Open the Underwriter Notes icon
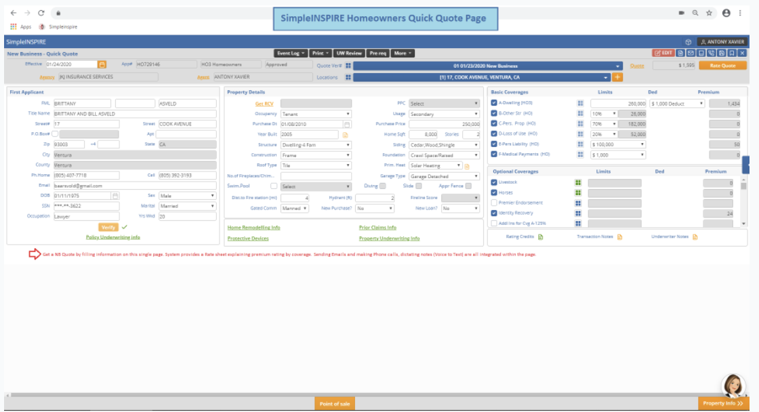 click(695, 236)
